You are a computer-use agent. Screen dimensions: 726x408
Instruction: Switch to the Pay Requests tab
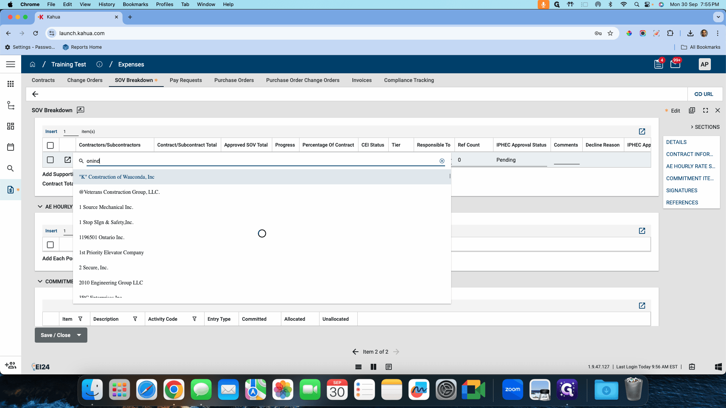(x=186, y=80)
